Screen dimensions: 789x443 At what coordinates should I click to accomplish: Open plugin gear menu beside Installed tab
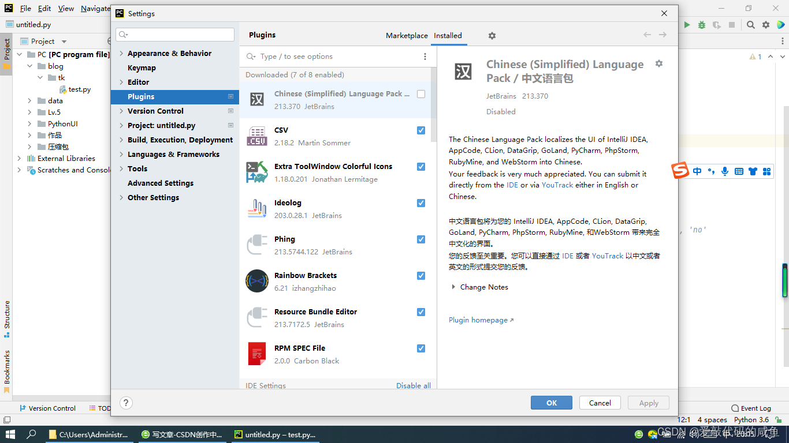(492, 36)
